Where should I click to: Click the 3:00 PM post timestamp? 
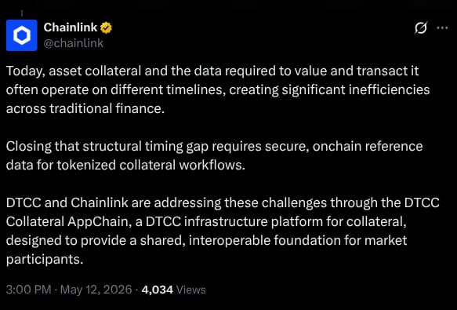(x=28, y=290)
